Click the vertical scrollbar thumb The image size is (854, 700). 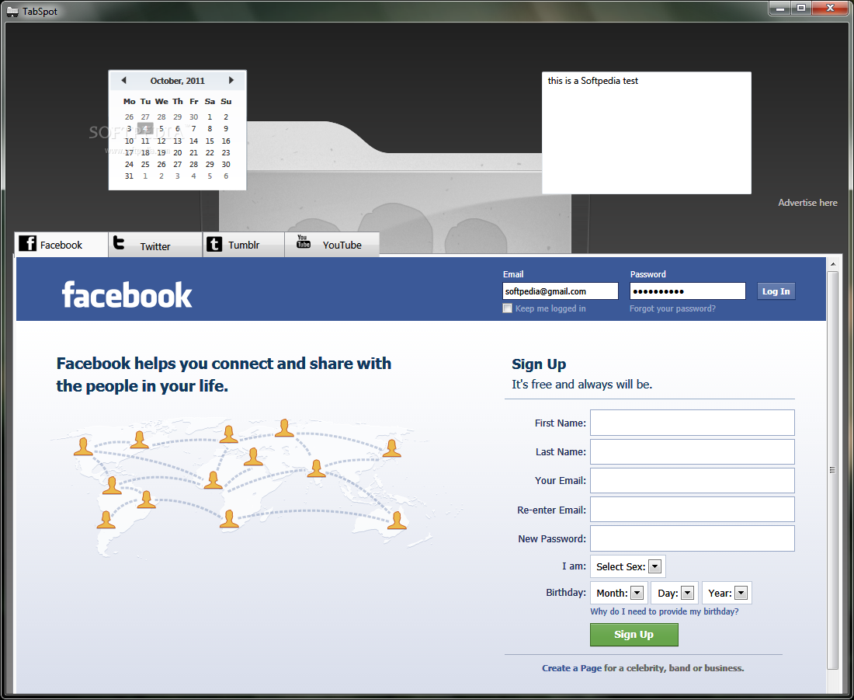point(832,470)
